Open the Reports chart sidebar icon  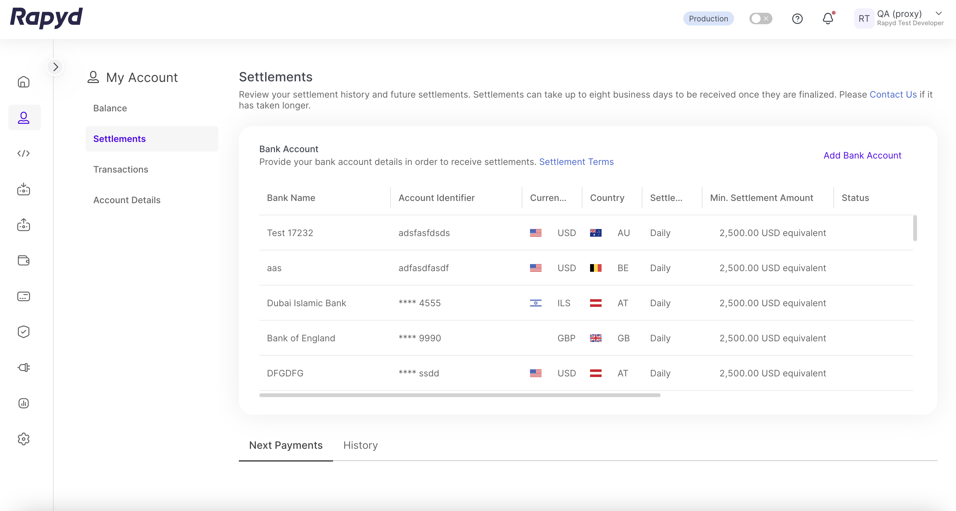[24, 403]
